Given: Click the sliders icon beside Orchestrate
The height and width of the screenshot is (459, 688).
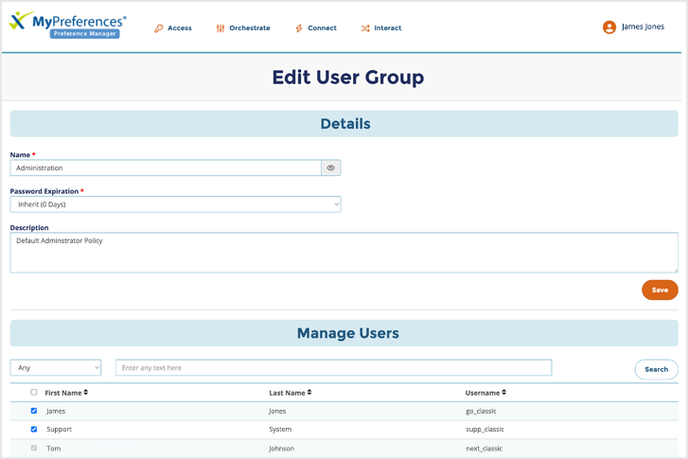Looking at the screenshot, I should click(x=221, y=28).
